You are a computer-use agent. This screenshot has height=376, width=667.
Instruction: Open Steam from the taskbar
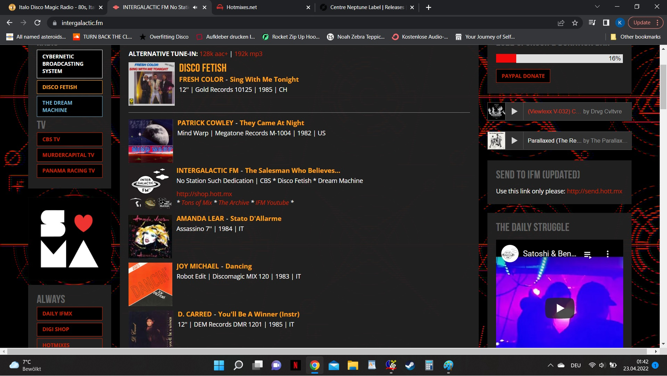coord(410,366)
